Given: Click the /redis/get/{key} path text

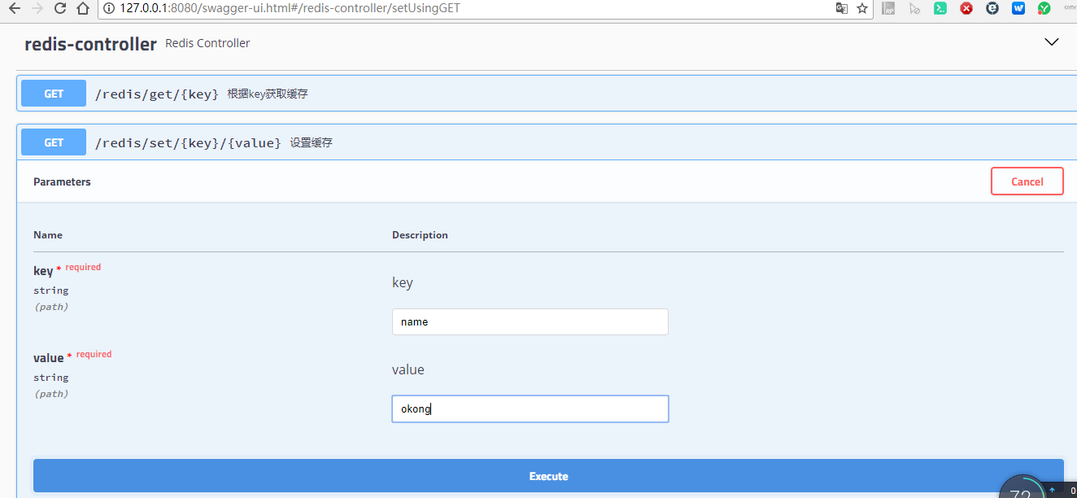Looking at the screenshot, I should click(x=157, y=94).
